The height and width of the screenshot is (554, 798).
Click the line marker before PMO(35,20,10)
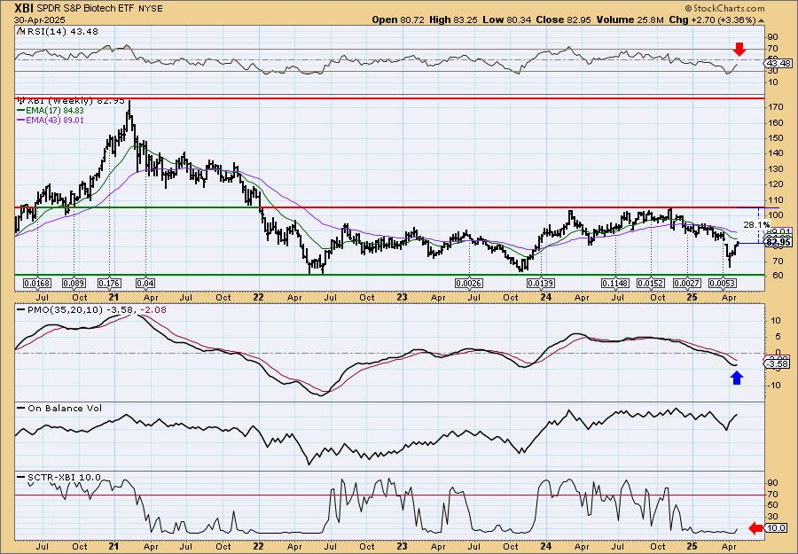(20, 310)
